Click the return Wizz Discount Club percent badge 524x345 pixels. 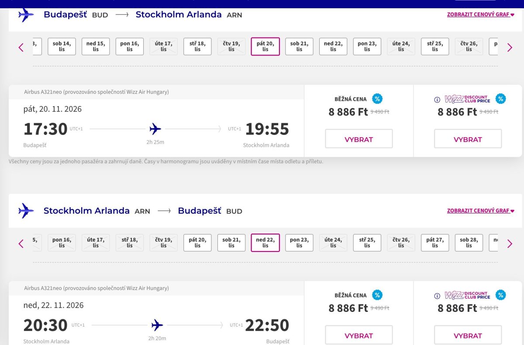pyautogui.click(x=501, y=295)
